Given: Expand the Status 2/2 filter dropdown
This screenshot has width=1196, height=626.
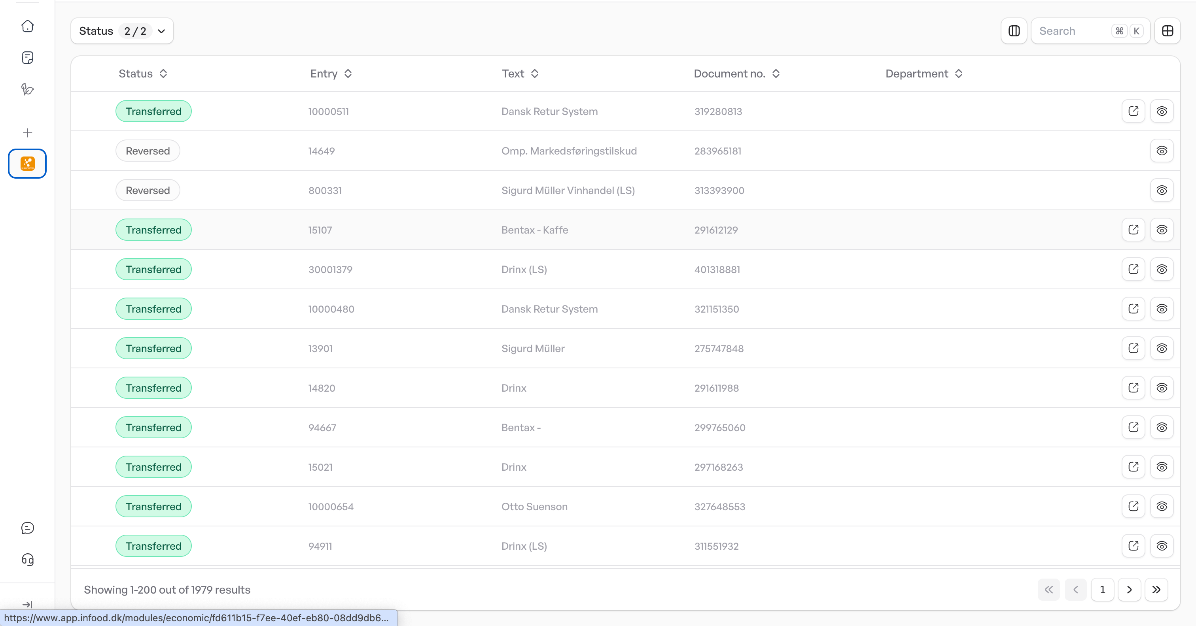Looking at the screenshot, I should pos(122,31).
